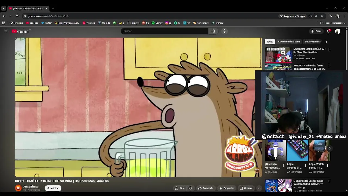Open the YouTube bookmark
This screenshot has height=196, width=348.
point(32,23)
